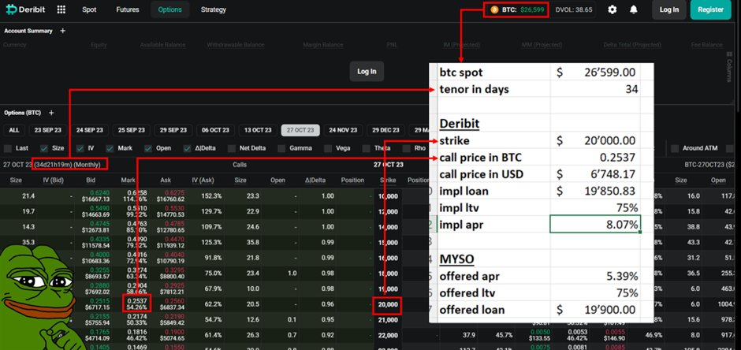Click the 62.2% IV (Ask) cell
This screenshot has width=741, height=350.
point(213,304)
